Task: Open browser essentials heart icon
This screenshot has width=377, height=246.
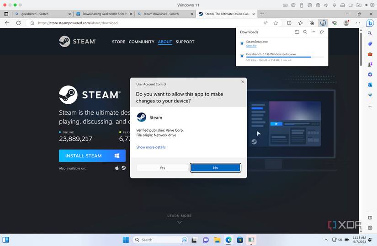Action: (334, 23)
